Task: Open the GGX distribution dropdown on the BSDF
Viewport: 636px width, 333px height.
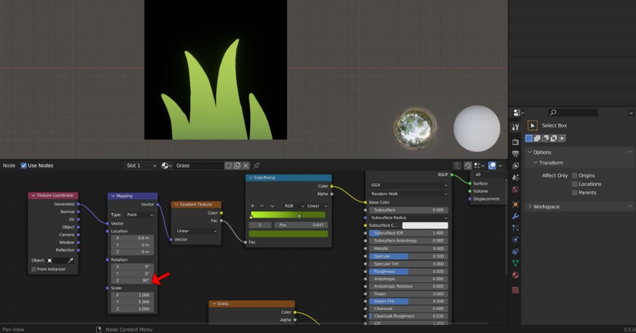Action: tap(408, 185)
